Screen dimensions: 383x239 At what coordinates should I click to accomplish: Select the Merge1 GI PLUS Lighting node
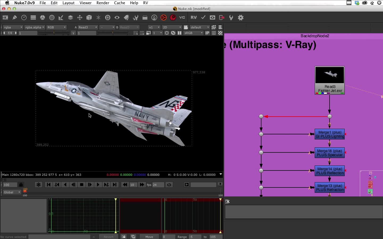point(330,134)
